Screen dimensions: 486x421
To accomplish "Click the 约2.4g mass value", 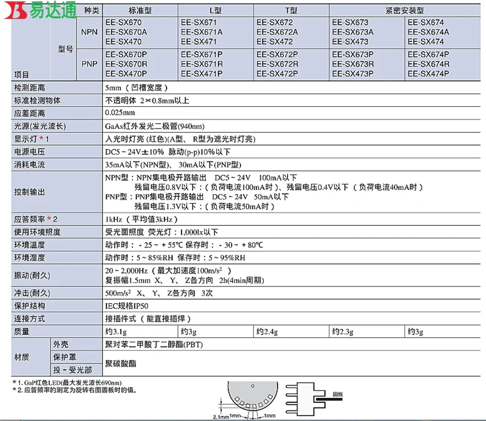I will click(x=267, y=332).
